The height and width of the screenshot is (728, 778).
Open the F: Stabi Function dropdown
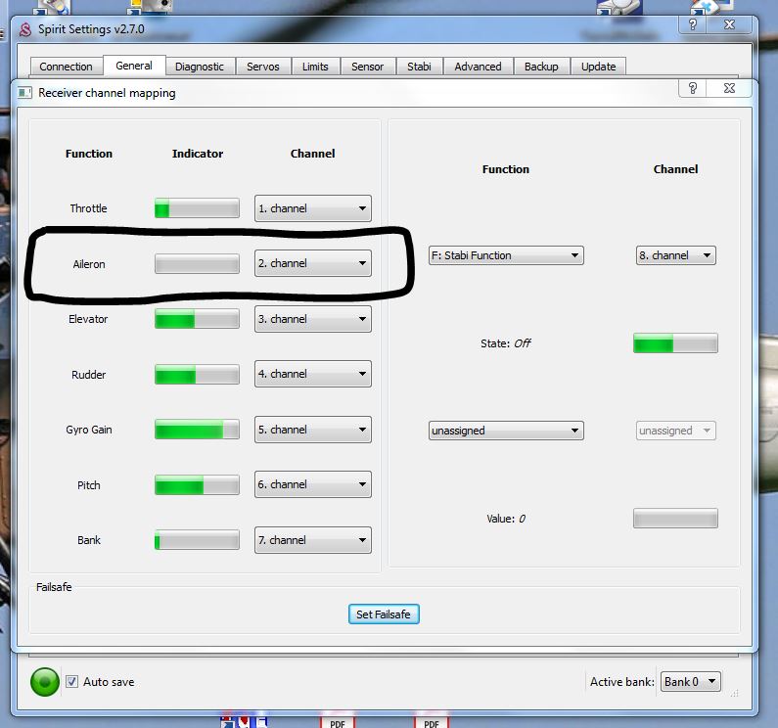click(506, 255)
